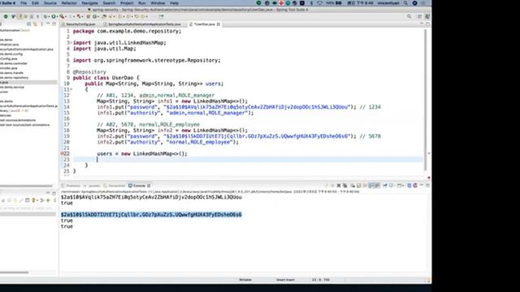
Task: Click the 'Writable' status bar entry
Action: pyautogui.click(x=245, y=280)
